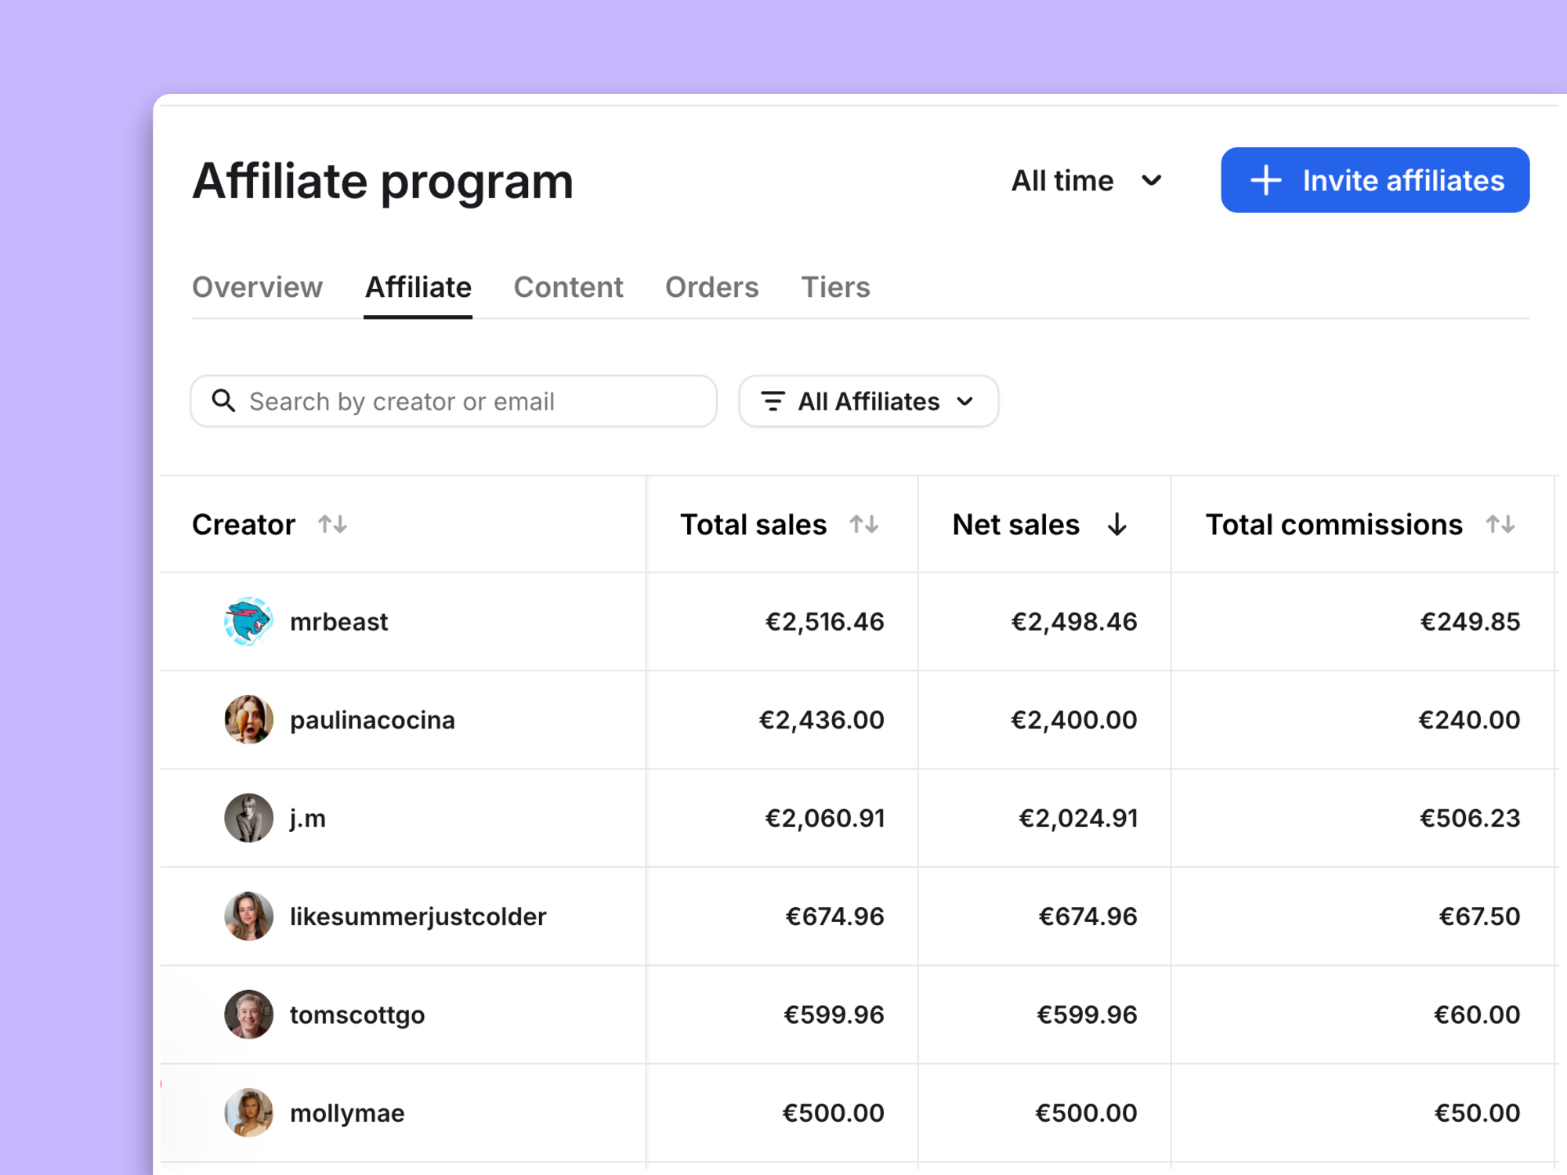Click the search magnifier icon
The width and height of the screenshot is (1567, 1175).
[x=223, y=400]
